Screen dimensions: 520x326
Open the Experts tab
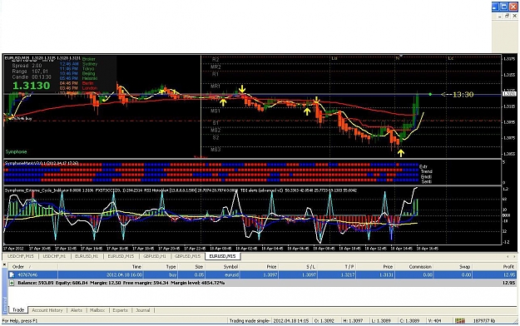click(x=120, y=310)
